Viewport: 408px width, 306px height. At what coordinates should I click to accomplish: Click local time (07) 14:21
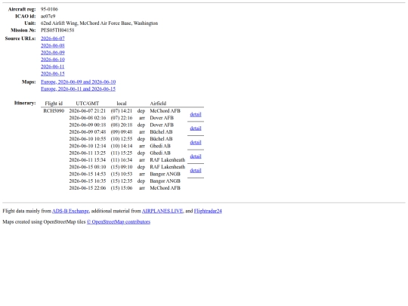[122, 111]
